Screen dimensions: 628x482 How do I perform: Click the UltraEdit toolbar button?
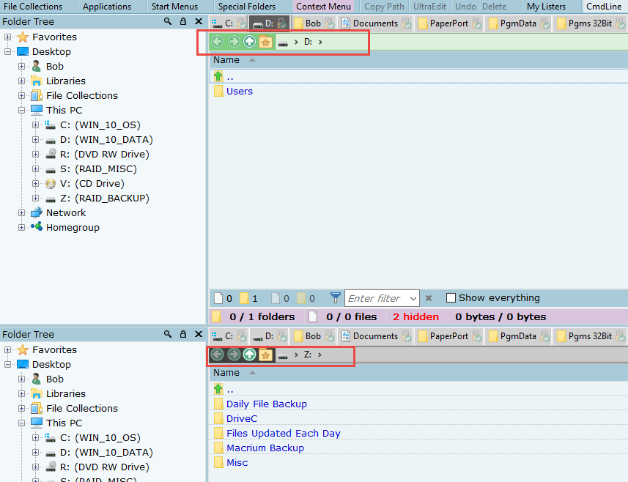pyautogui.click(x=429, y=7)
